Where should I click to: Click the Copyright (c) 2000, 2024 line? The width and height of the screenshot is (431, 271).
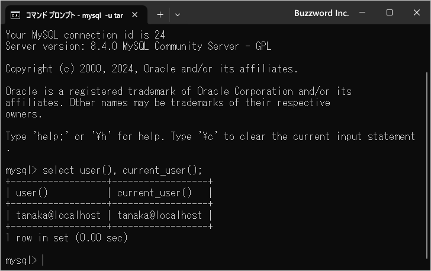pos(152,69)
